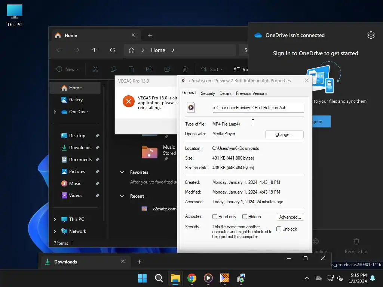Show hidden tray icons chevron
Image resolution: width=383 pixels, height=287 pixels.
307,278
